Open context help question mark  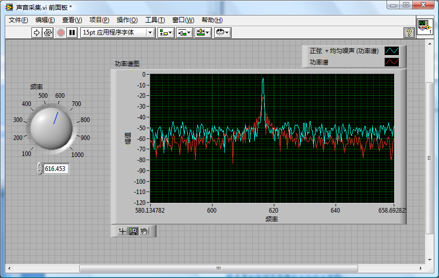409,32
